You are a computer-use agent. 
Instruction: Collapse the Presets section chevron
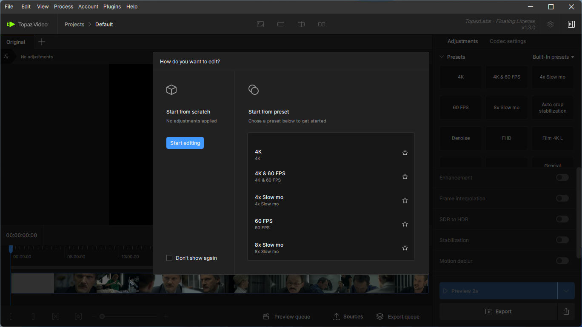(442, 57)
